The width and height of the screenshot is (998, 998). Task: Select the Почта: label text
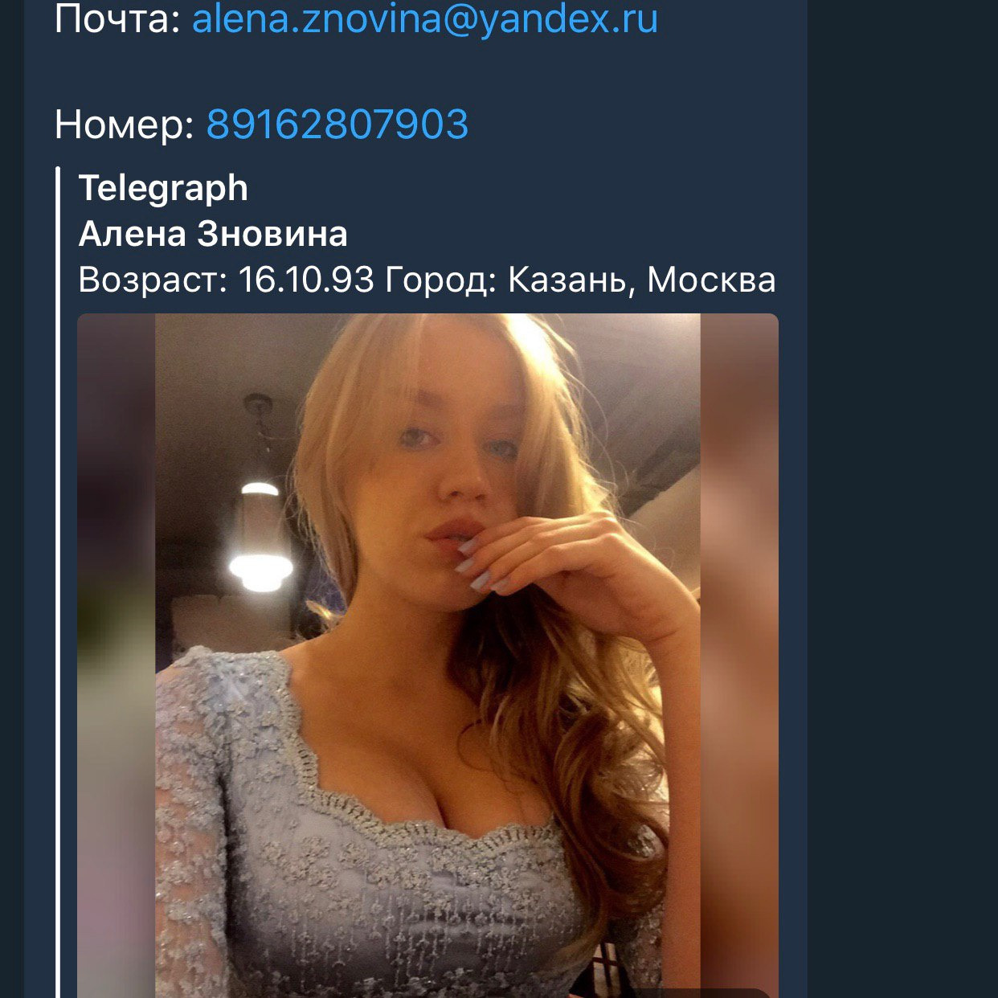(x=117, y=19)
